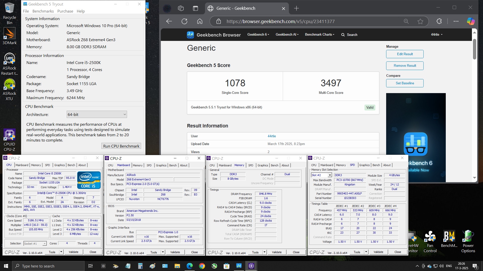Viewport: 483px width, 271px height.
Task: Click the Edit Result button
Action: 405,54
